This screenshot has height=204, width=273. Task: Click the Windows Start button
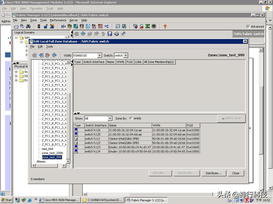coord(7,200)
